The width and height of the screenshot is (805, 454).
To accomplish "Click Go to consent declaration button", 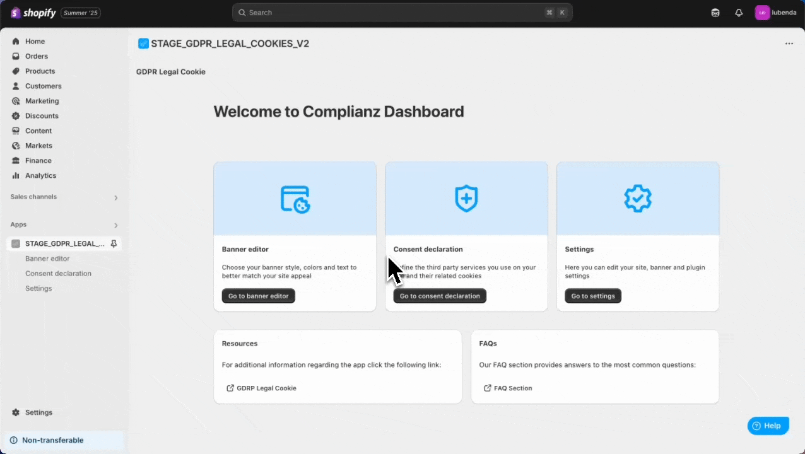I will click(440, 296).
